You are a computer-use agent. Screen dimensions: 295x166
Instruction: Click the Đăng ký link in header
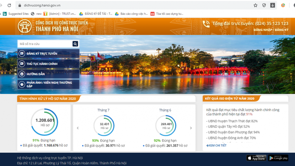click(x=281, y=29)
